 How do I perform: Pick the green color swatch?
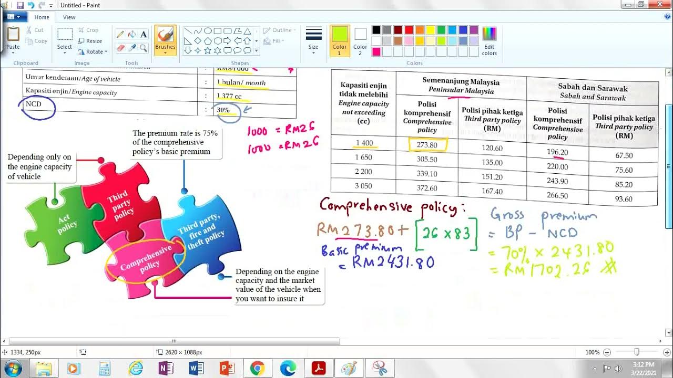(441, 30)
